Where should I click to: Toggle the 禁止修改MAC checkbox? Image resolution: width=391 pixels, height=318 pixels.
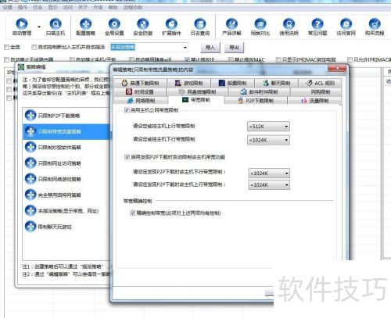click(231, 59)
